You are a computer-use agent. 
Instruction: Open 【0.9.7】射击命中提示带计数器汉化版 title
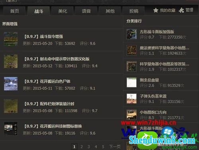point(57,59)
